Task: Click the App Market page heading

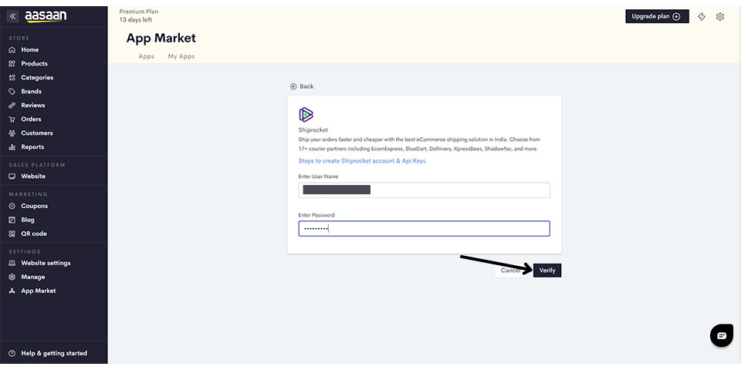Action: click(x=161, y=39)
